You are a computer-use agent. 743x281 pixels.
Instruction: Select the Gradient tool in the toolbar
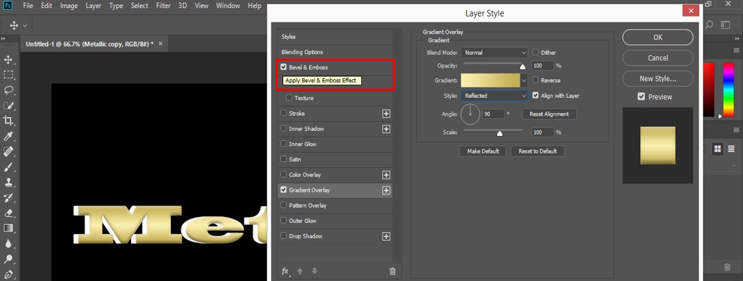8,228
